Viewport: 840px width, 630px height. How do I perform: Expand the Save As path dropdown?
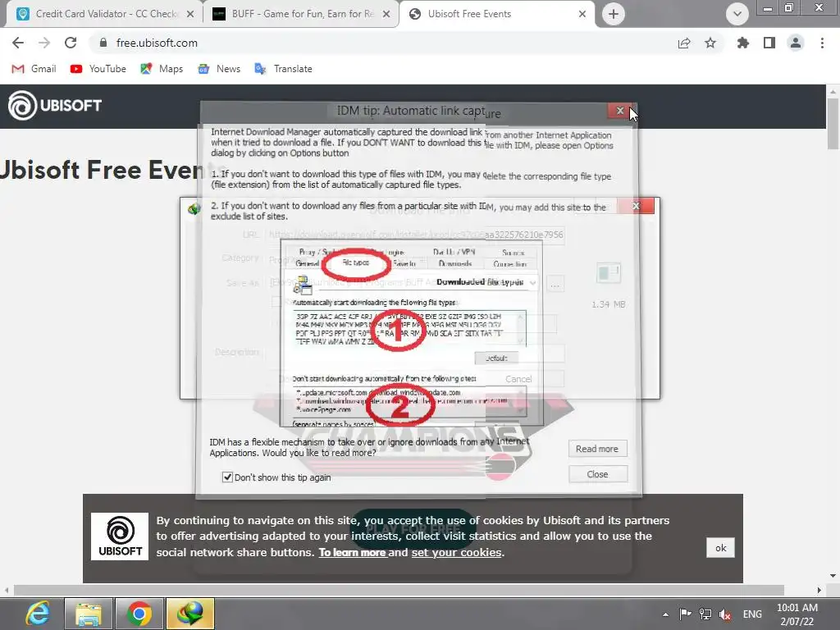point(532,282)
